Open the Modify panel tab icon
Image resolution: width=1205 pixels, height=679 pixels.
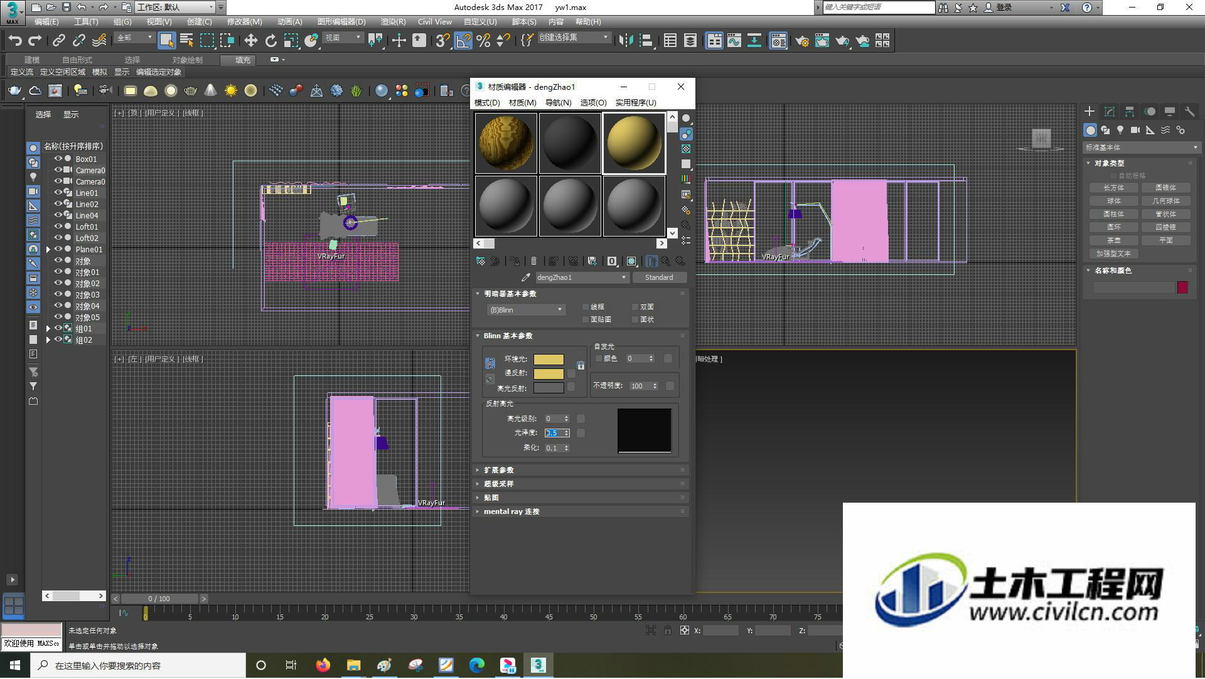tap(1110, 112)
